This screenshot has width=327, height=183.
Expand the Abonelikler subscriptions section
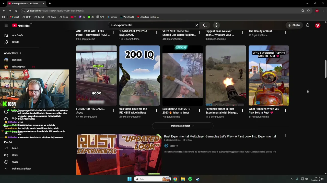click(13, 53)
